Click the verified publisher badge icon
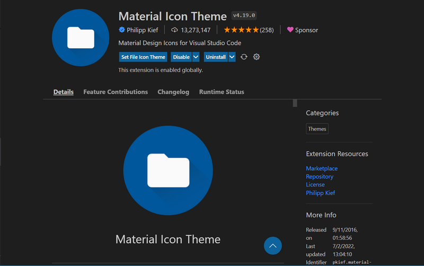This screenshot has width=424, height=266. pos(122,30)
